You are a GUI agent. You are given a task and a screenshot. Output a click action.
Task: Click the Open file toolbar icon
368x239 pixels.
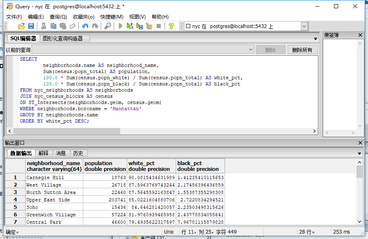[x=22, y=26]
